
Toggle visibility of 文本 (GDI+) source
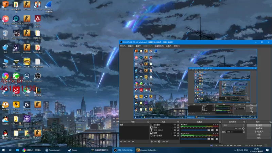click(175, 130)
